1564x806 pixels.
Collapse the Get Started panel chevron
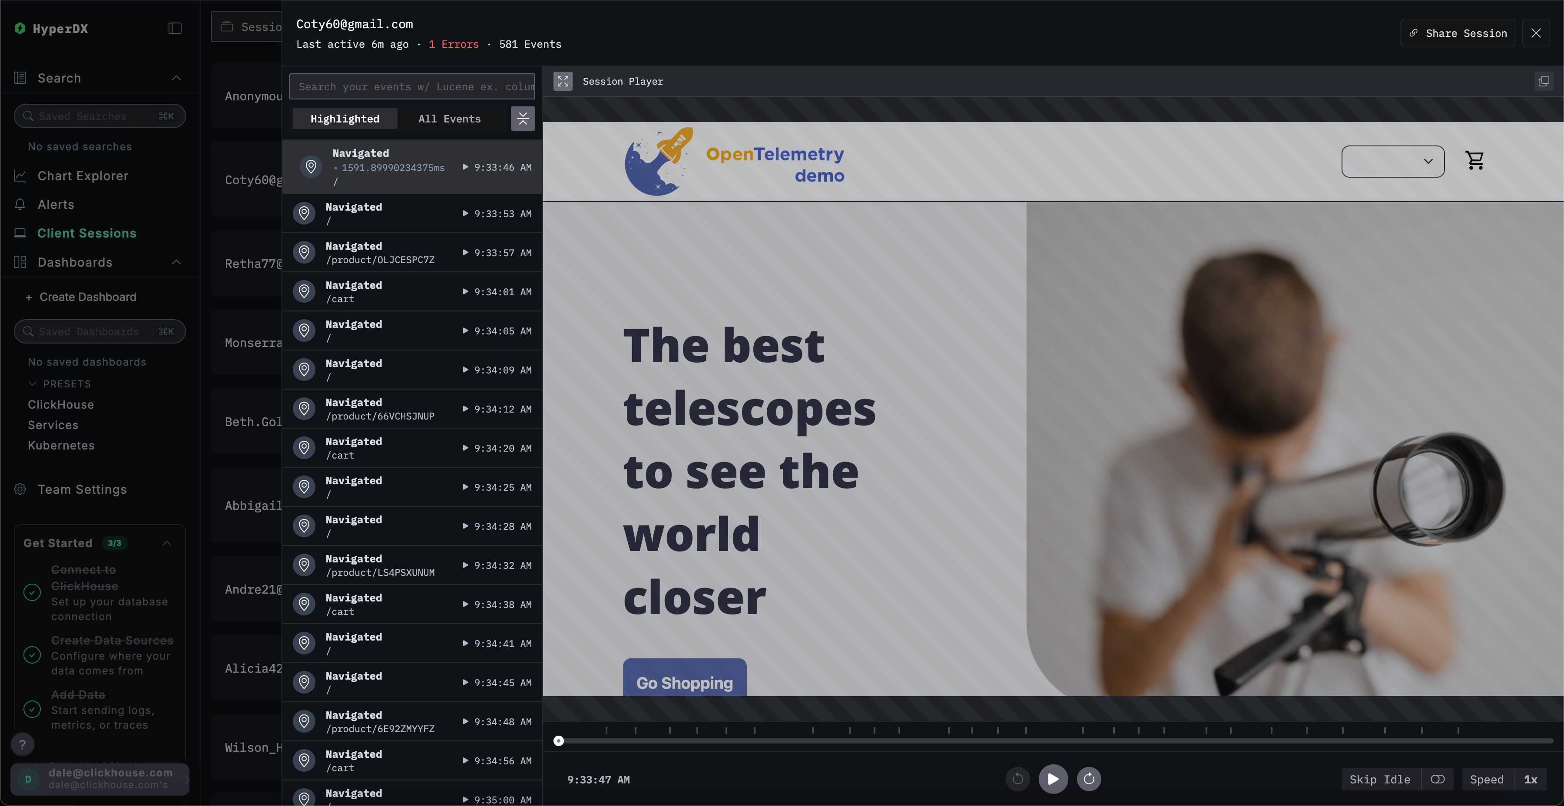point(167,543)
